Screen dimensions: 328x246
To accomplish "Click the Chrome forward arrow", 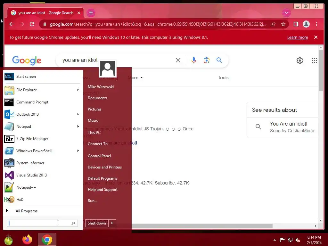I will click(22, 24).
